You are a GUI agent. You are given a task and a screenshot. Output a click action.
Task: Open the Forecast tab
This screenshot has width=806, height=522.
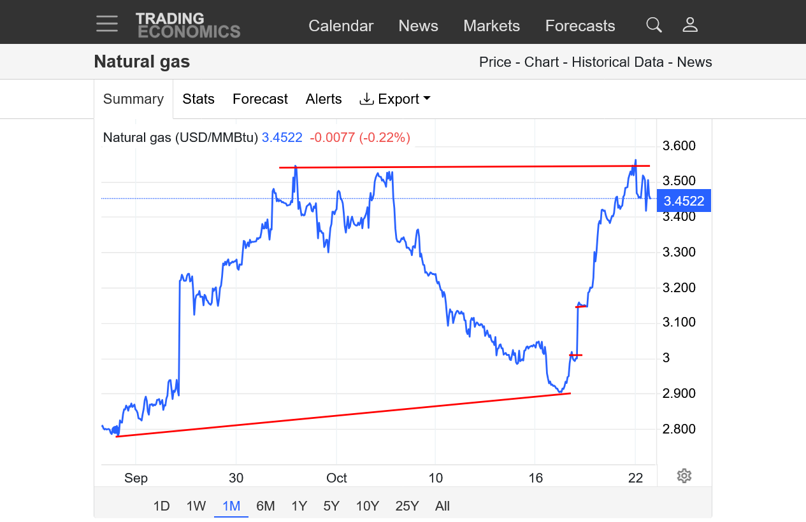260,99
